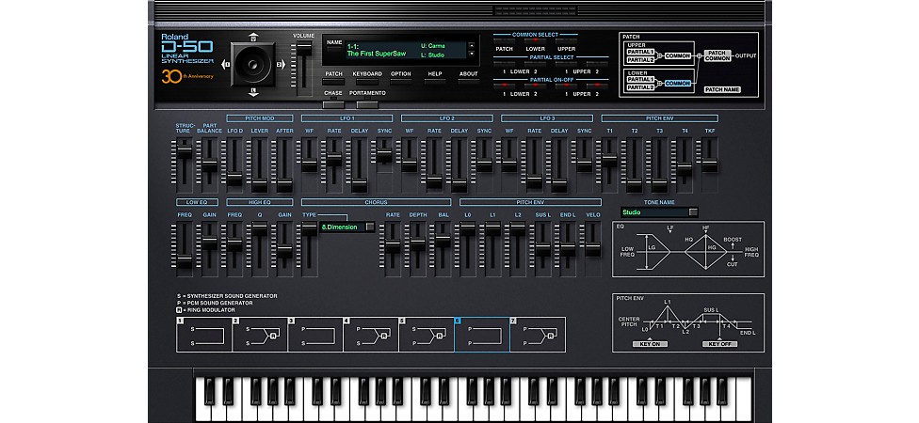
Task: Click Upper COMMON block in patch diagram
Action: click(677, 55)
